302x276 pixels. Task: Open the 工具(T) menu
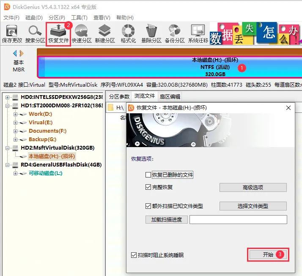pyautogui.click(x=79, y=18)
